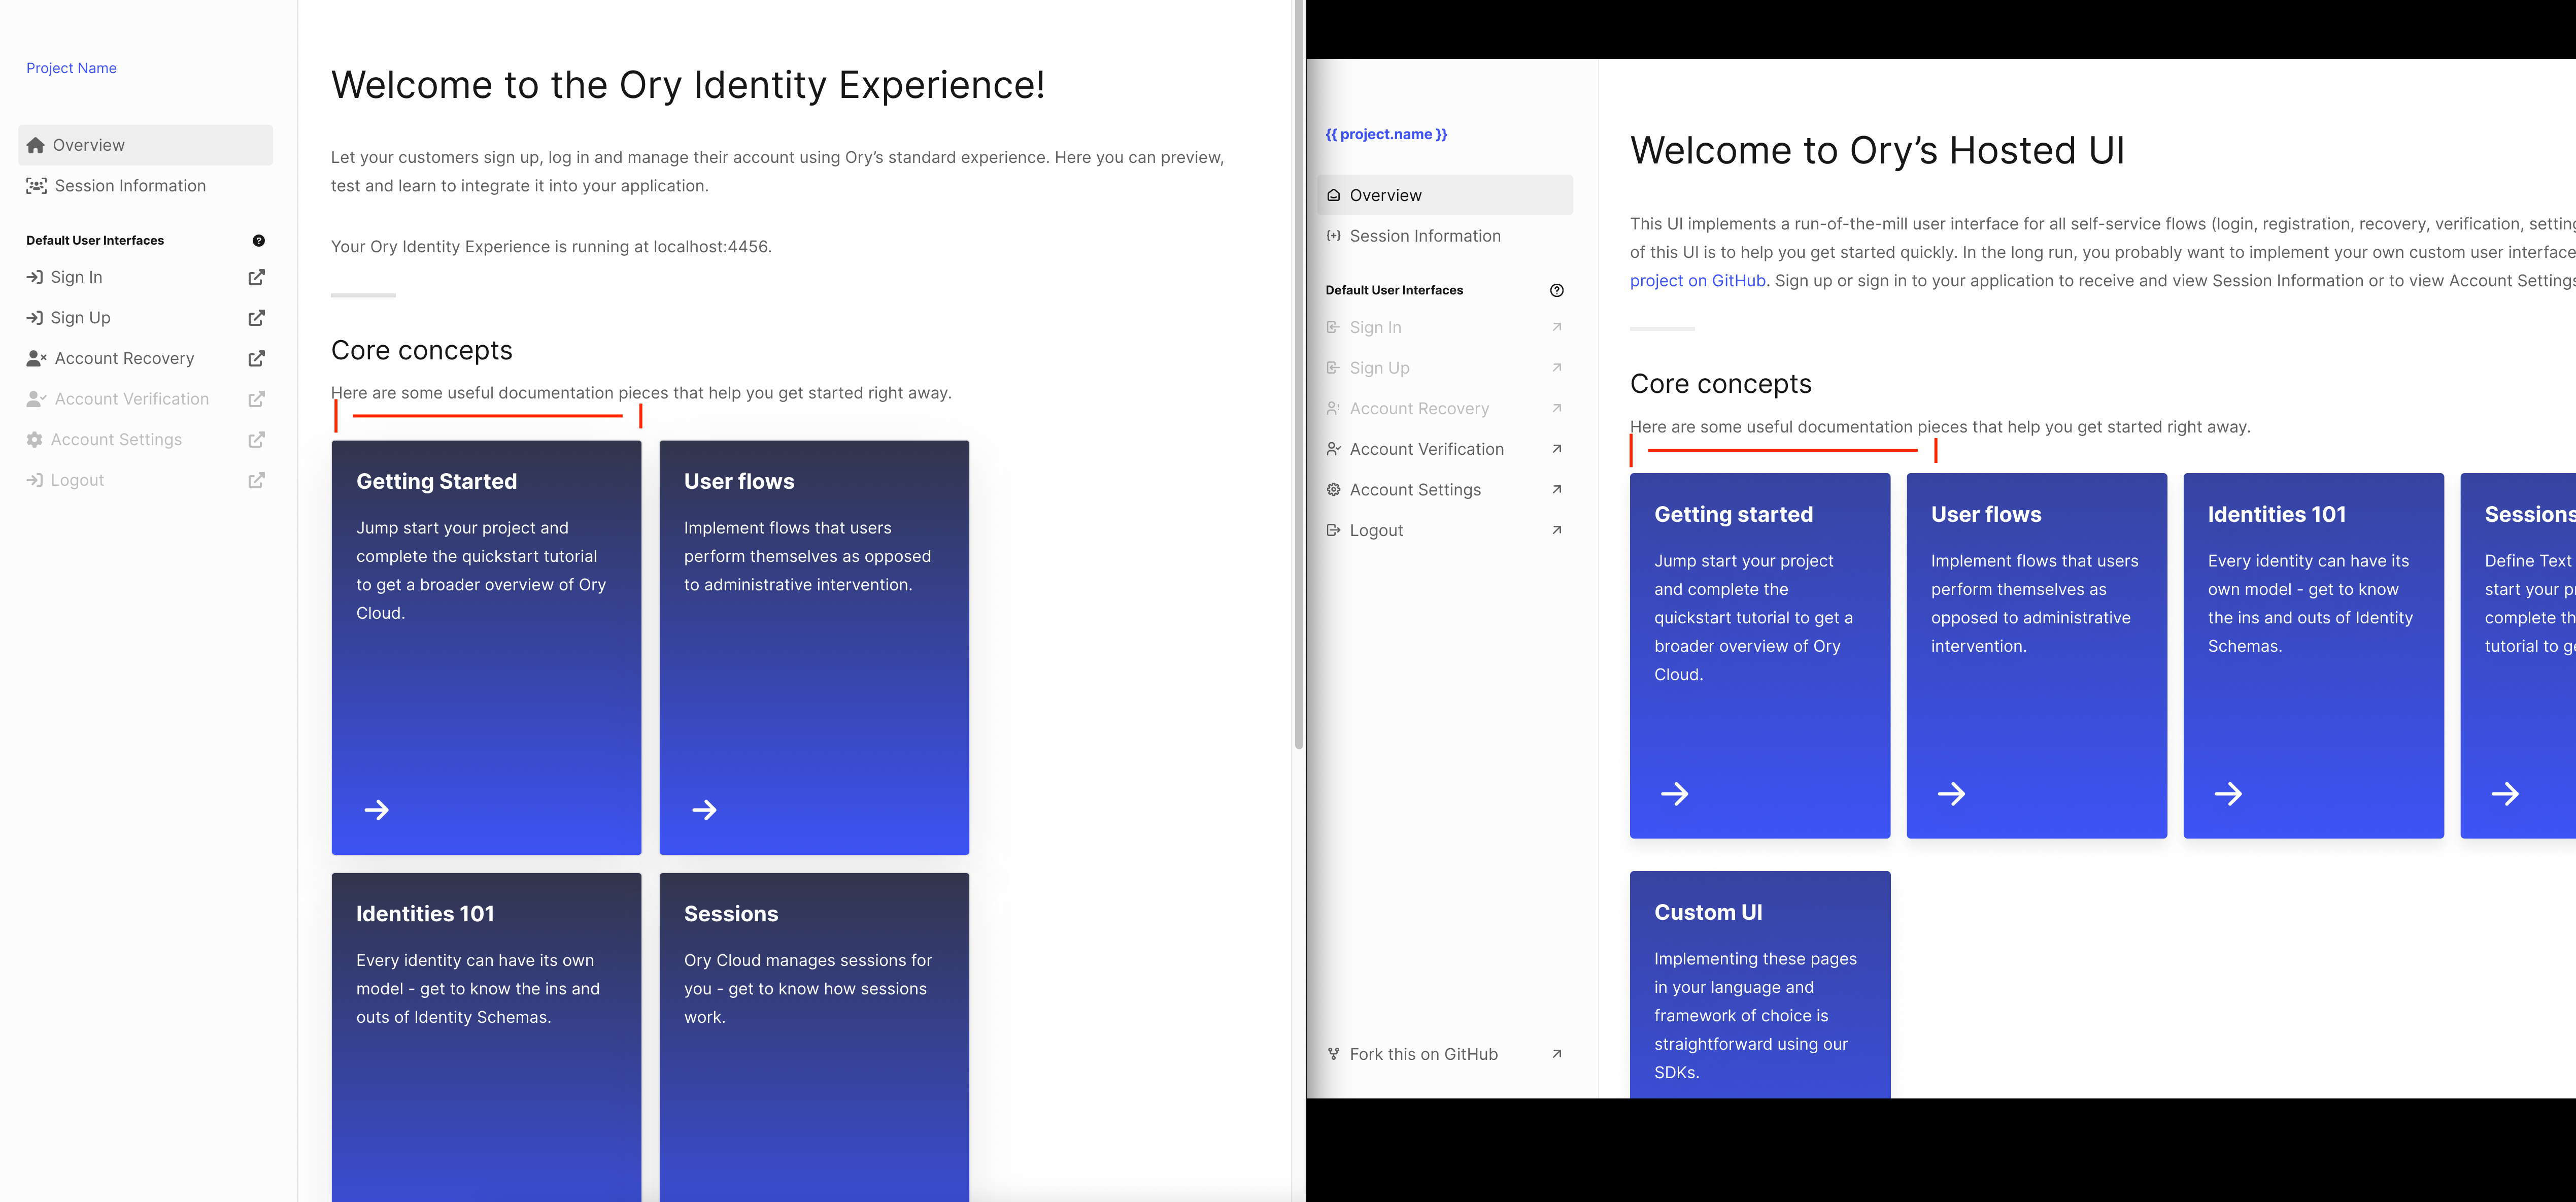Open the right Getting started card

pos(1760,656)
